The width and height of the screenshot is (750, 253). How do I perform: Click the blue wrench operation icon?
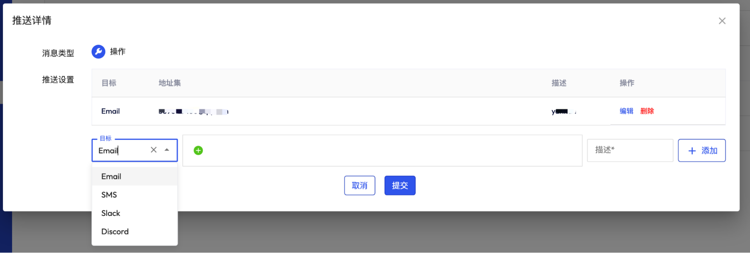tap(98, 52)
